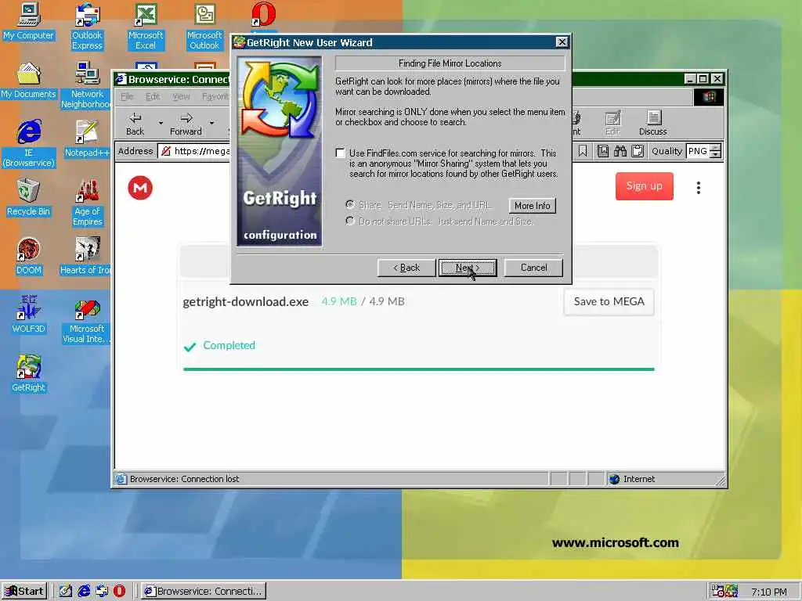Select the WOLF3D desktop shortcut
The image size is (802, 601).
point(29,315)
